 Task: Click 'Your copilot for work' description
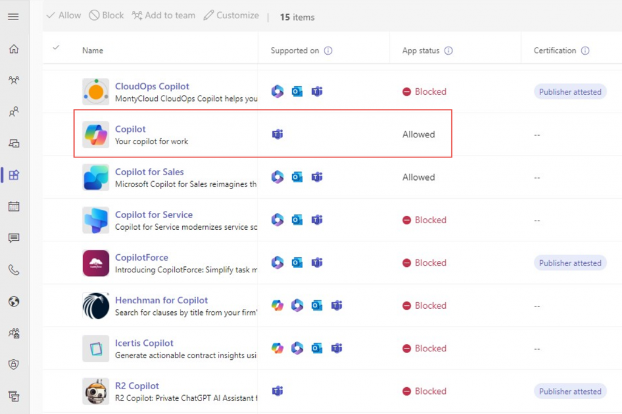point(151,141)
